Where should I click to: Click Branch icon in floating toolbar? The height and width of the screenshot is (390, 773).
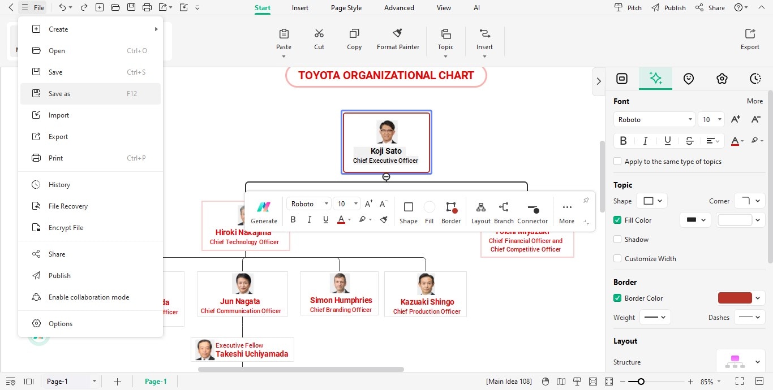tap(504, 207)
